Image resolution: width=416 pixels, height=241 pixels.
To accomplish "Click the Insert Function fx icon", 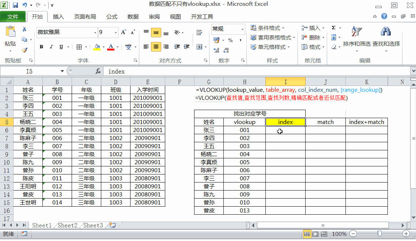I will point(98,71).
